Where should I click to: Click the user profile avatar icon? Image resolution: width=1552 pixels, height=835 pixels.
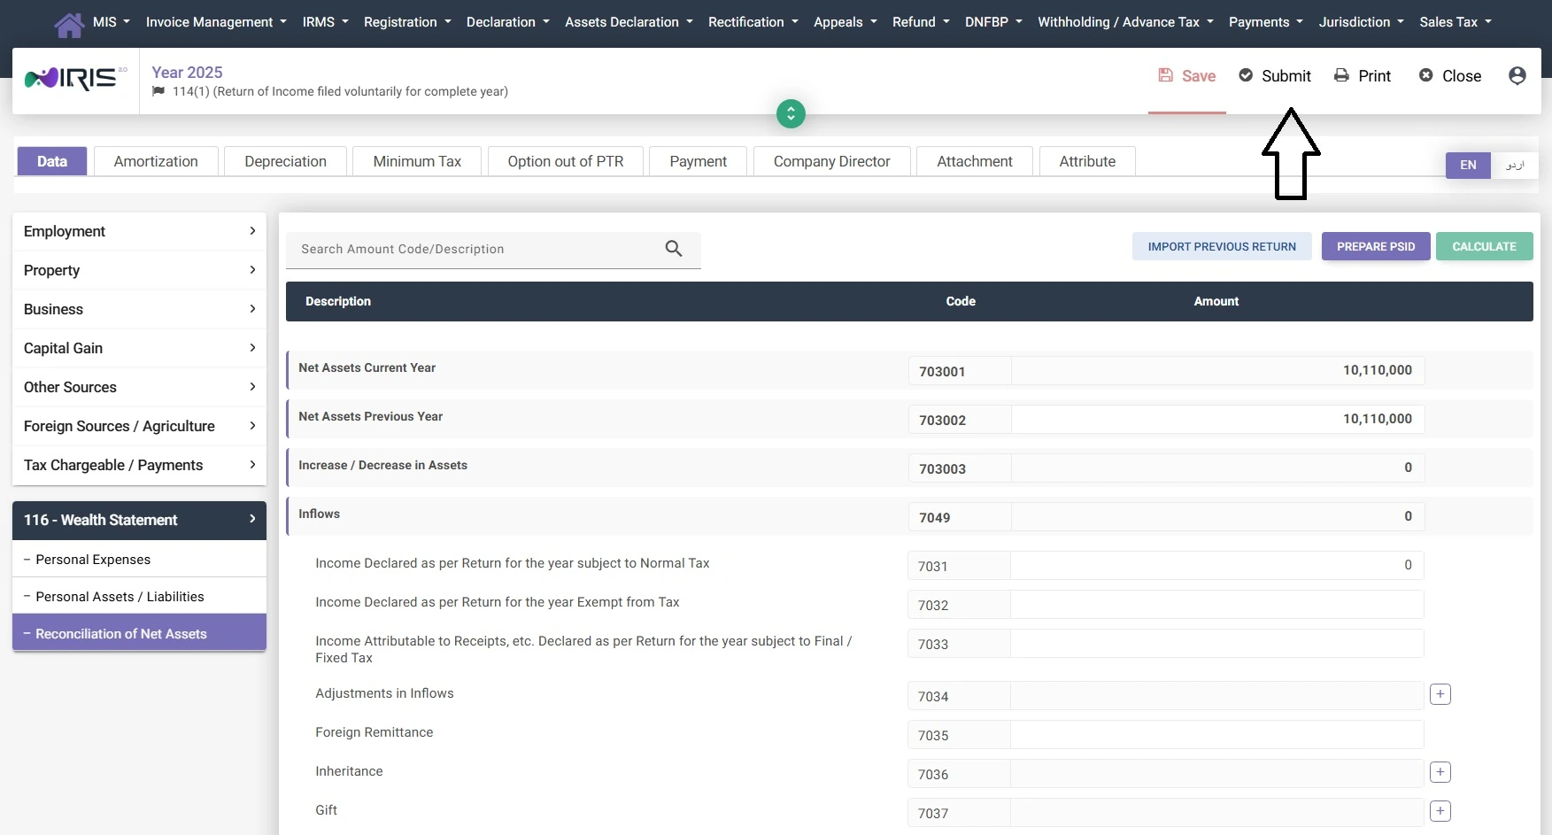click(1517, 76)
